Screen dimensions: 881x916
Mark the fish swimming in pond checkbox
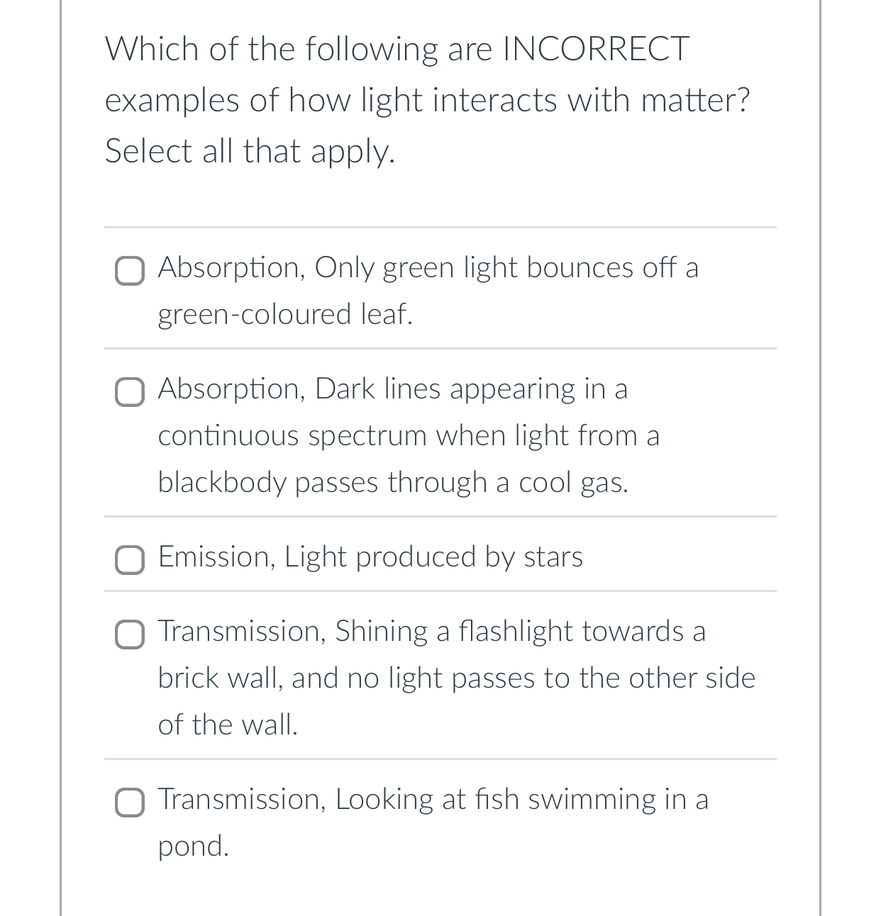click(130, 803)
